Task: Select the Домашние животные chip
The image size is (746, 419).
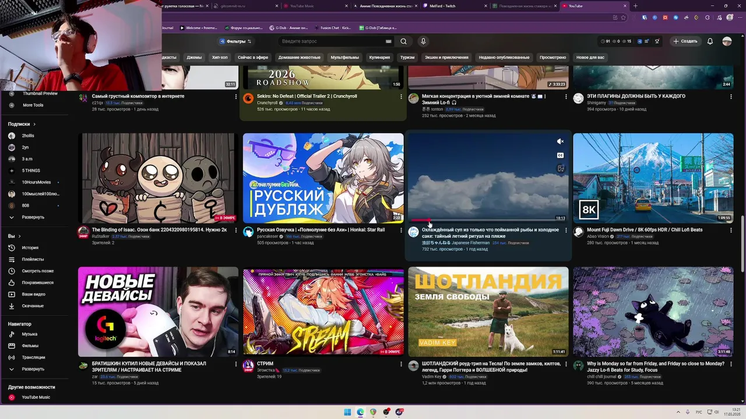Action: tap(299, 58)
